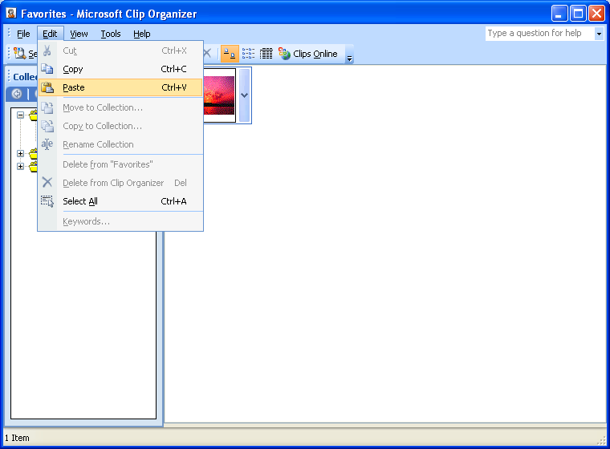The width and height of the screenshot is (610, 449).
Task: Close the Clip Organizer window
Action: coord(596,14)
